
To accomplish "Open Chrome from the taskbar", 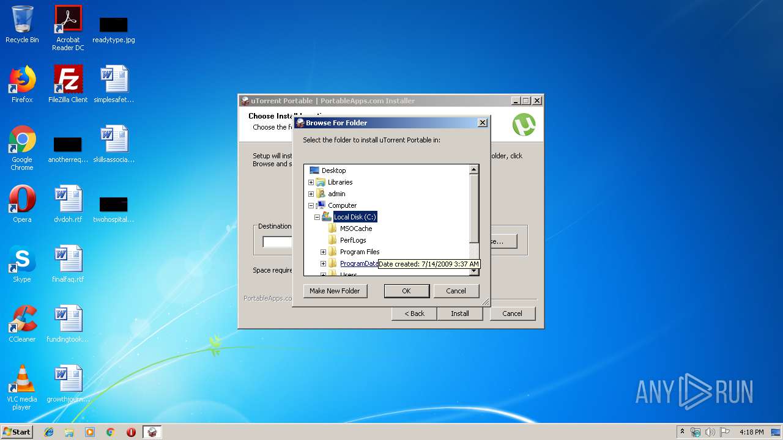I will pos(110,432).
